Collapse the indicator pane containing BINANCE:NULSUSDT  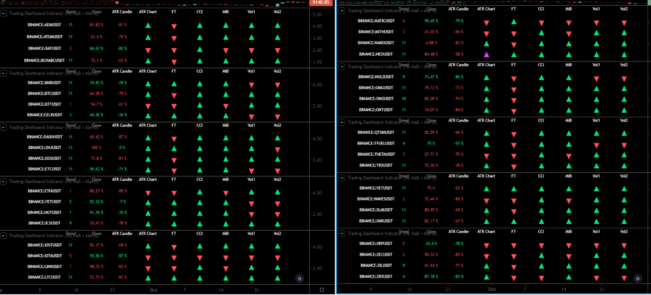[x=342, y=67]
